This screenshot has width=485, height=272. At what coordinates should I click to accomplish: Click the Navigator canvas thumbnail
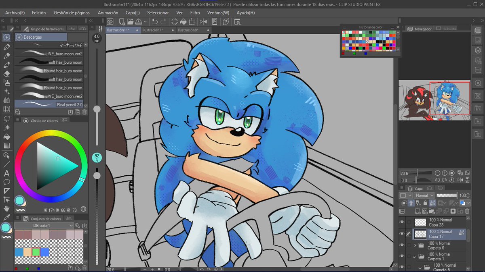coord(434,100)
